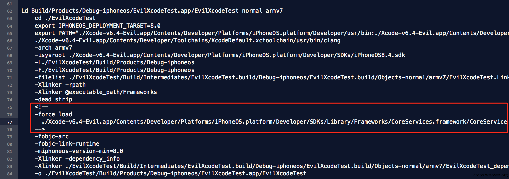Select line number 84 in the gutter
509x179 pixels.
[9, 174]
